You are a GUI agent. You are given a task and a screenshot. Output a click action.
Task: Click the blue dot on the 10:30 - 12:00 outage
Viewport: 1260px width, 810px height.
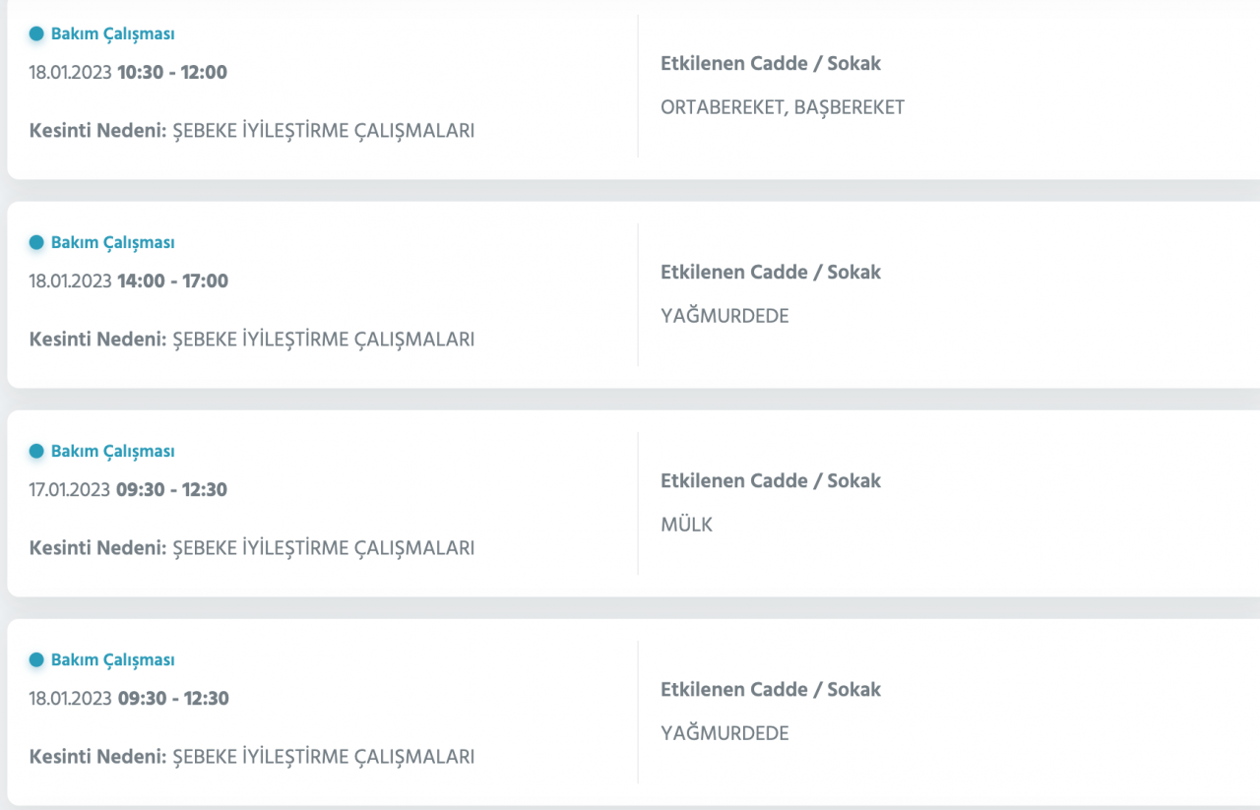36,33
